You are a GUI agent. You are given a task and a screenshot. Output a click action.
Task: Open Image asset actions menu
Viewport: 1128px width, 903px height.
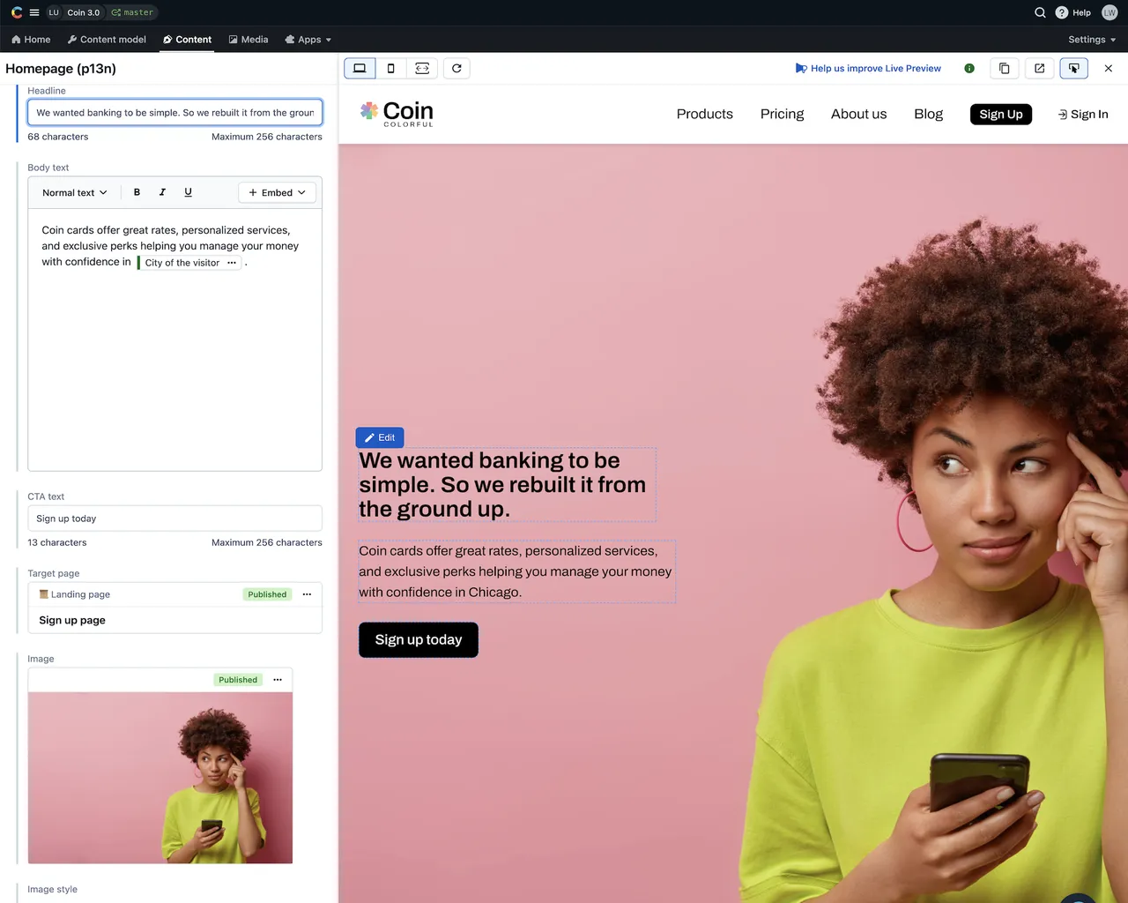[x=278, y=680]
